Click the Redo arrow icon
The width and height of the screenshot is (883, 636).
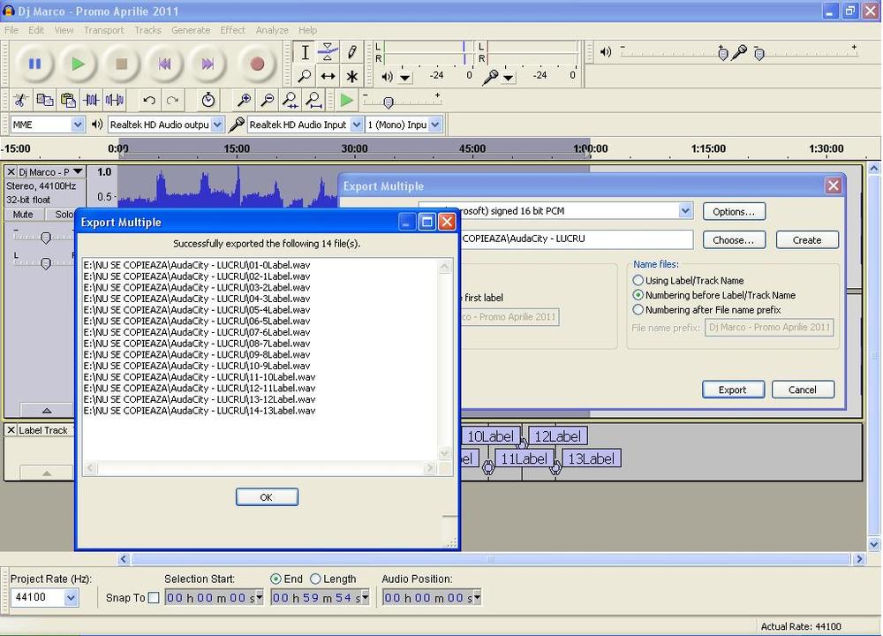point(172,101)
